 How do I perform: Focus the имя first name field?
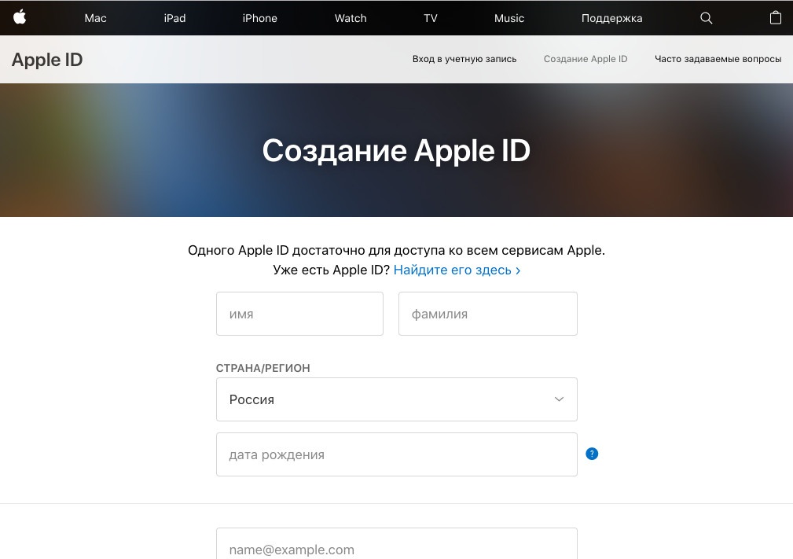(299, 314)
